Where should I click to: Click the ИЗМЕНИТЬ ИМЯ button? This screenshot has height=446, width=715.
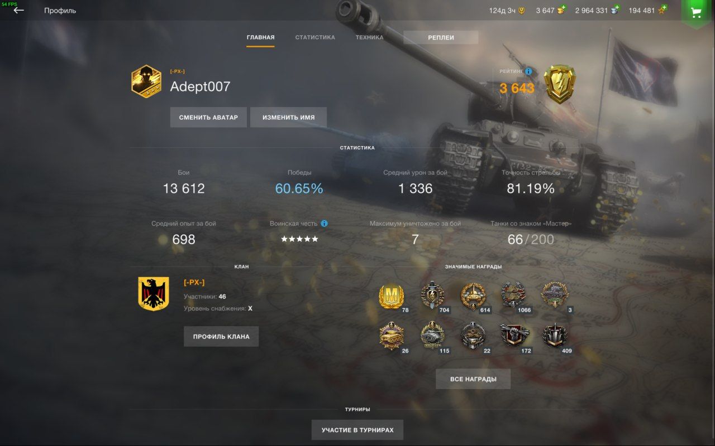tap(288, 118)
